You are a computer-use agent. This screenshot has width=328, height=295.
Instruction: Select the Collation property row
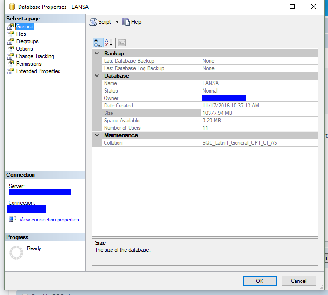coord(210,143)
